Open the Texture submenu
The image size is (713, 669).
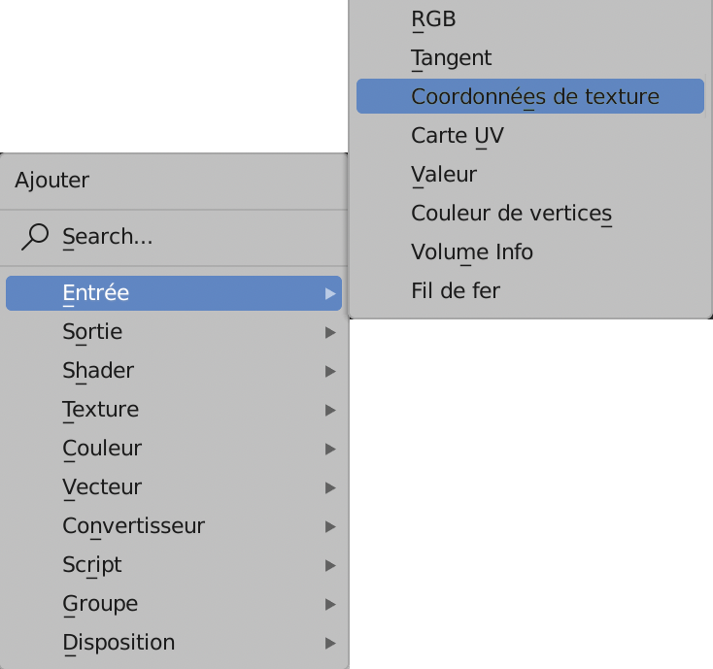(101, 410)
